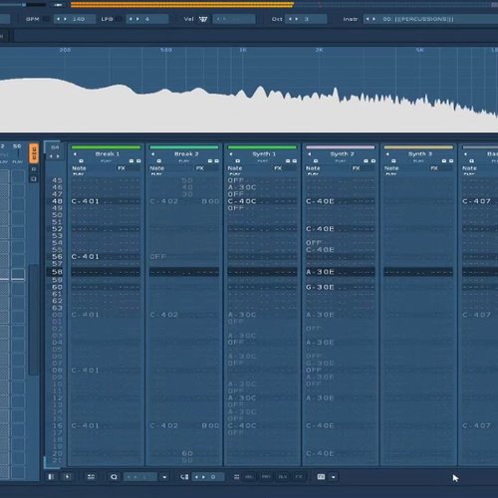
Task: Toggle the FX column button in bottom toolbar
Action: [x=299, y=477]
